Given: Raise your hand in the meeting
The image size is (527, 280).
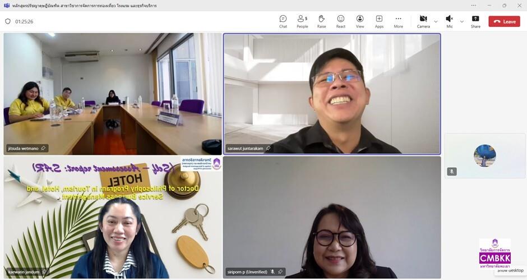Looking at the screenshot, I should click(x=321, y=21).
